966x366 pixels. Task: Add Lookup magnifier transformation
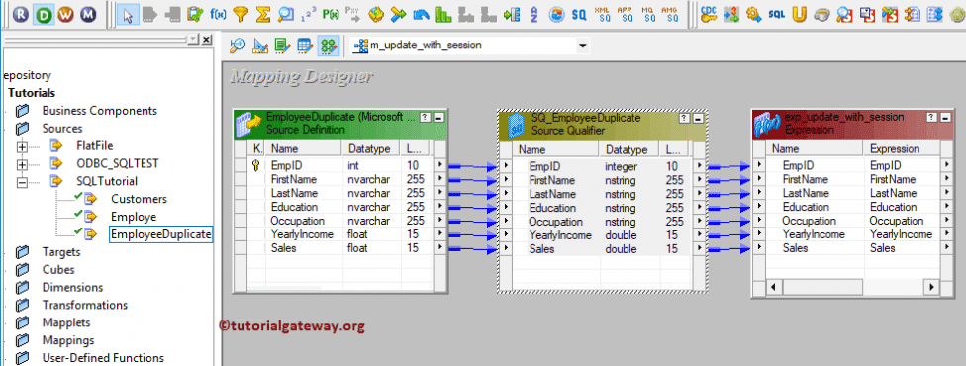[x=285, y=15]
